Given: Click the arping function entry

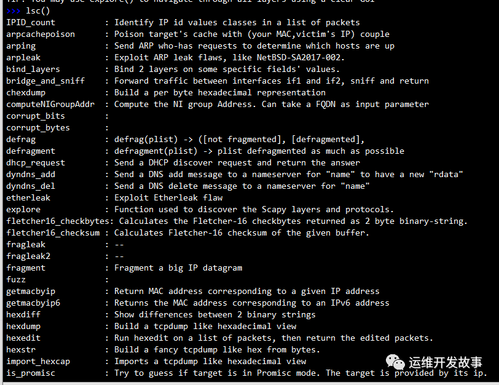Looking at the screenshot, I should [21, 46].
